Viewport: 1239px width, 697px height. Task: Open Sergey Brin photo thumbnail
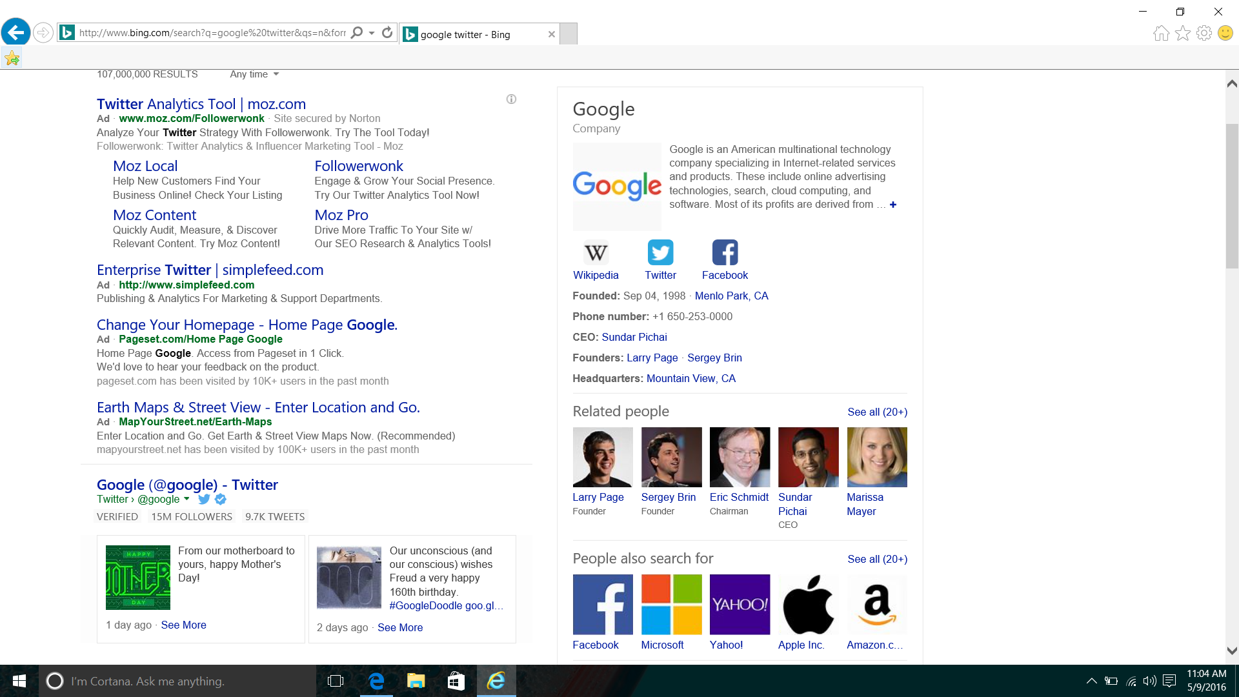[671, 457]
